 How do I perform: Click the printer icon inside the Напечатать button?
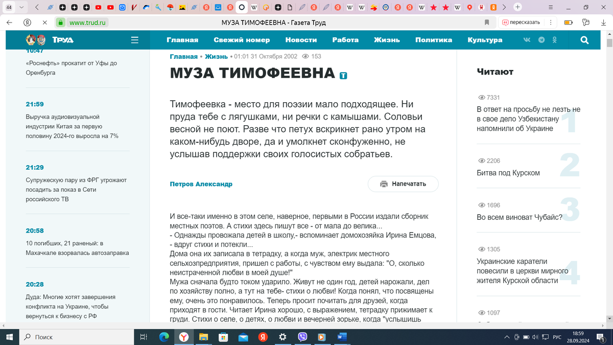(x=384, y=183)
